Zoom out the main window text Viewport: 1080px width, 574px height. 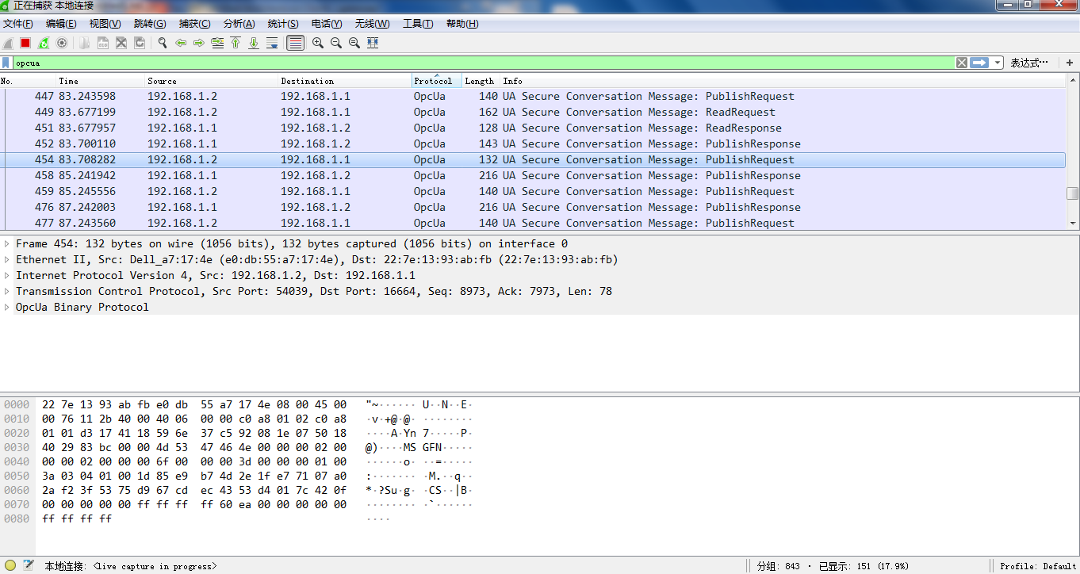point(335,43)
